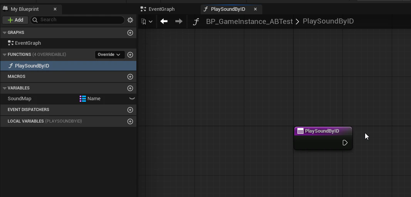This screenshot has width=411, height=197.
Task: Click the function icon beside PlaySoundByID row
Action: point(11,66)
